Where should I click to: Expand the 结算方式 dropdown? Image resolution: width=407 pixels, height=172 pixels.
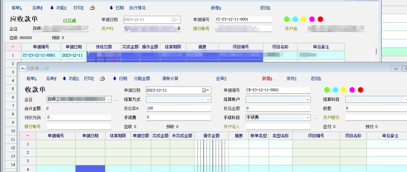tap(208, 100)
